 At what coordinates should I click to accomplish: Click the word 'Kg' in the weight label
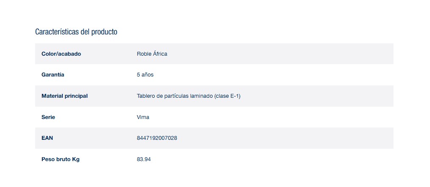(x=76, y=159)
